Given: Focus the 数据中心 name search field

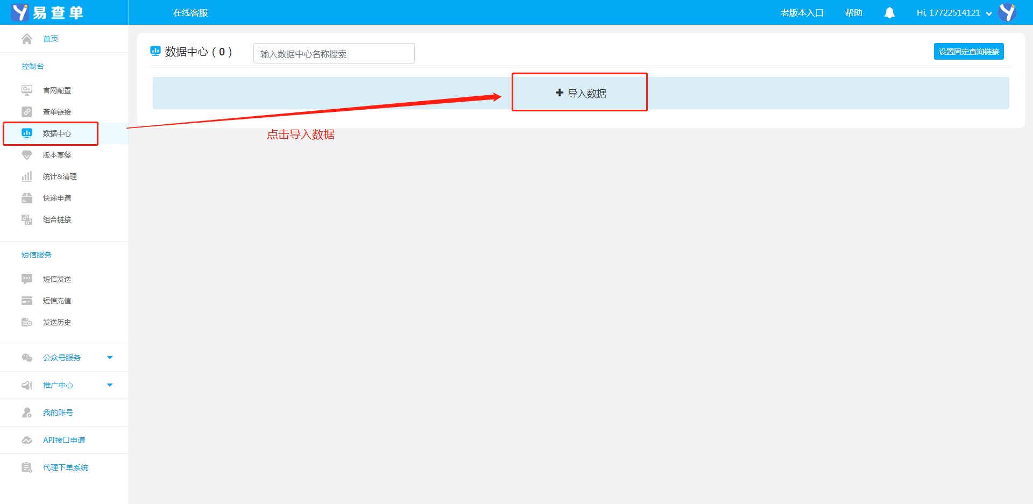Looking at the screenshot, I should point(334,54).
